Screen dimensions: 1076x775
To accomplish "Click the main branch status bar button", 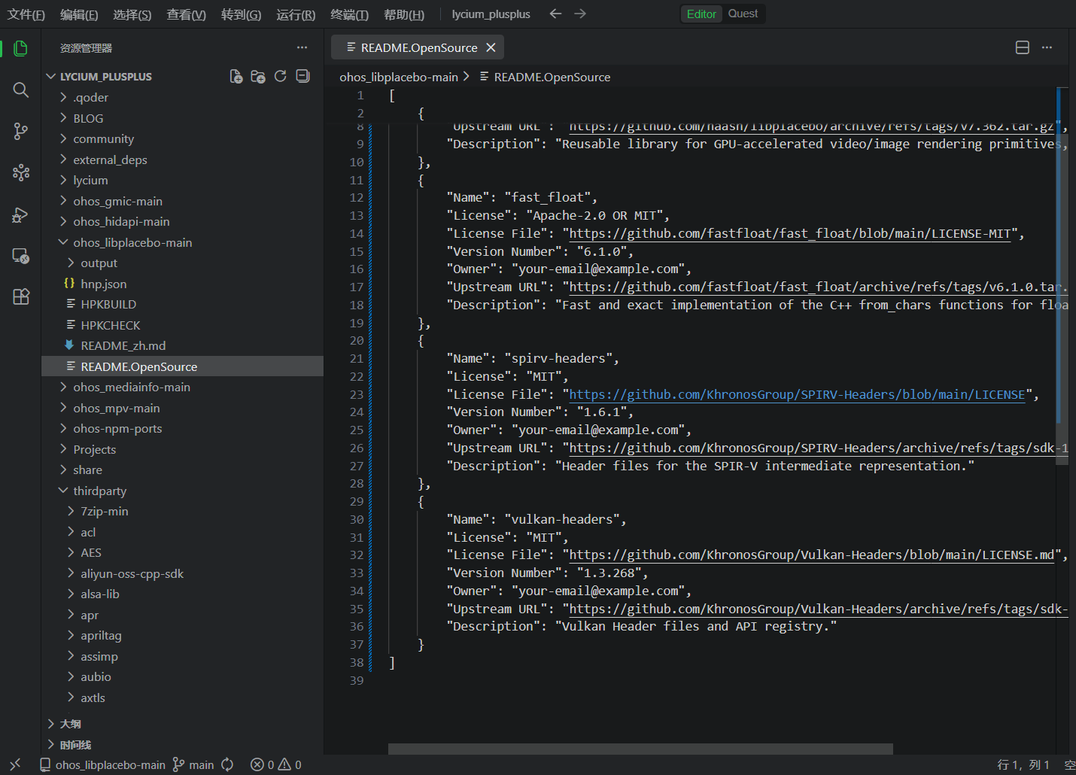I will coord(193,764).
